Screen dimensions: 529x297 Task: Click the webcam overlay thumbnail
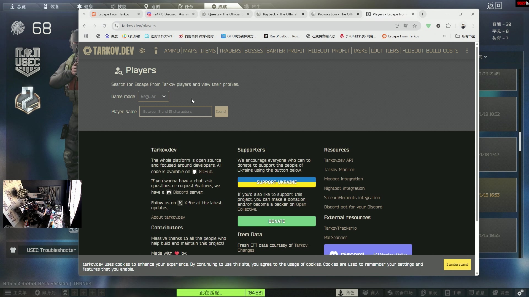coord(42,204)
